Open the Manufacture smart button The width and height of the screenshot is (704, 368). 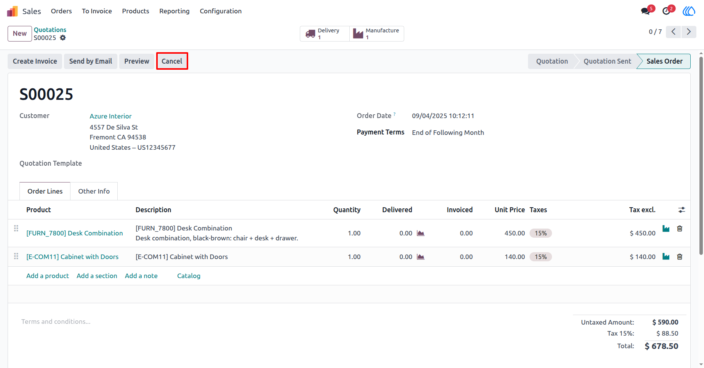point(377,34)
